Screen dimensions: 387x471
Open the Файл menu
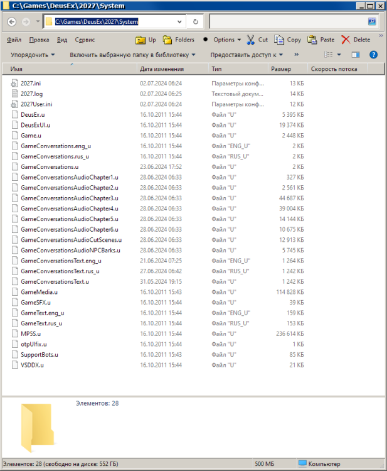pos(14,40)
